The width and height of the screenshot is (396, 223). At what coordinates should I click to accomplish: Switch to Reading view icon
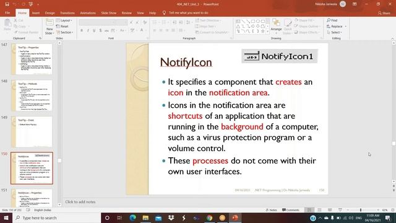click(330, 210)
